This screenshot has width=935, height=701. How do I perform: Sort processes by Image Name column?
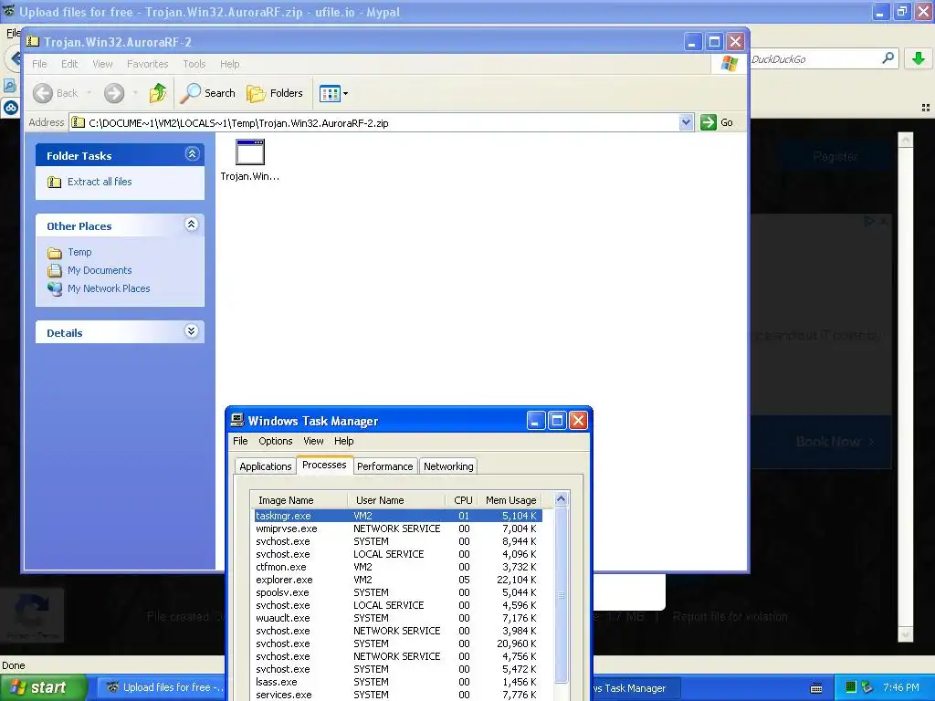[x=299, y=500]
